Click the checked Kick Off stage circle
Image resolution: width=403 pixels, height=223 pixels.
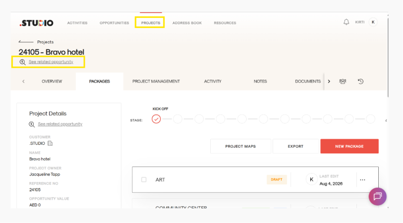pyautogui.click(x=156, y=119)
